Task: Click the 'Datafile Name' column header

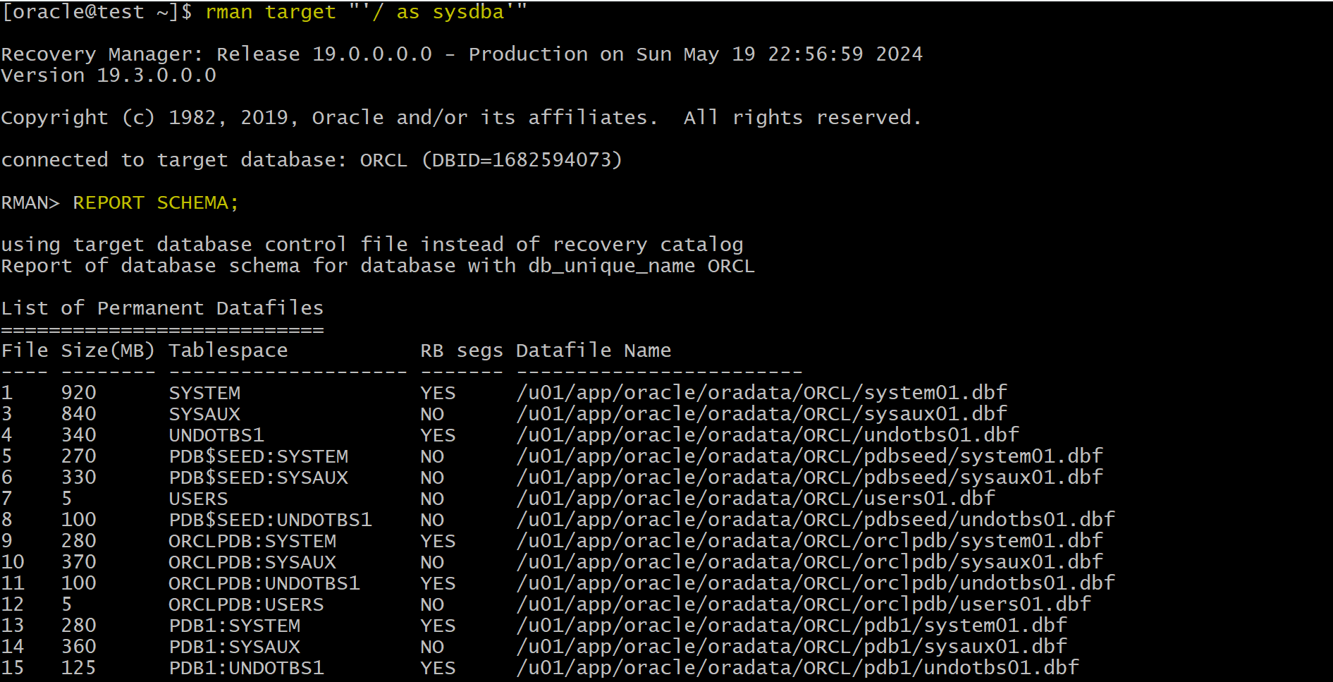Action: (594, 351)
